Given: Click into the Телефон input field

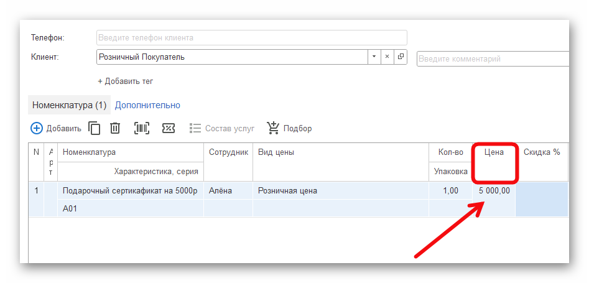Looking at the screenshot, I should click(x=251, y=37).
